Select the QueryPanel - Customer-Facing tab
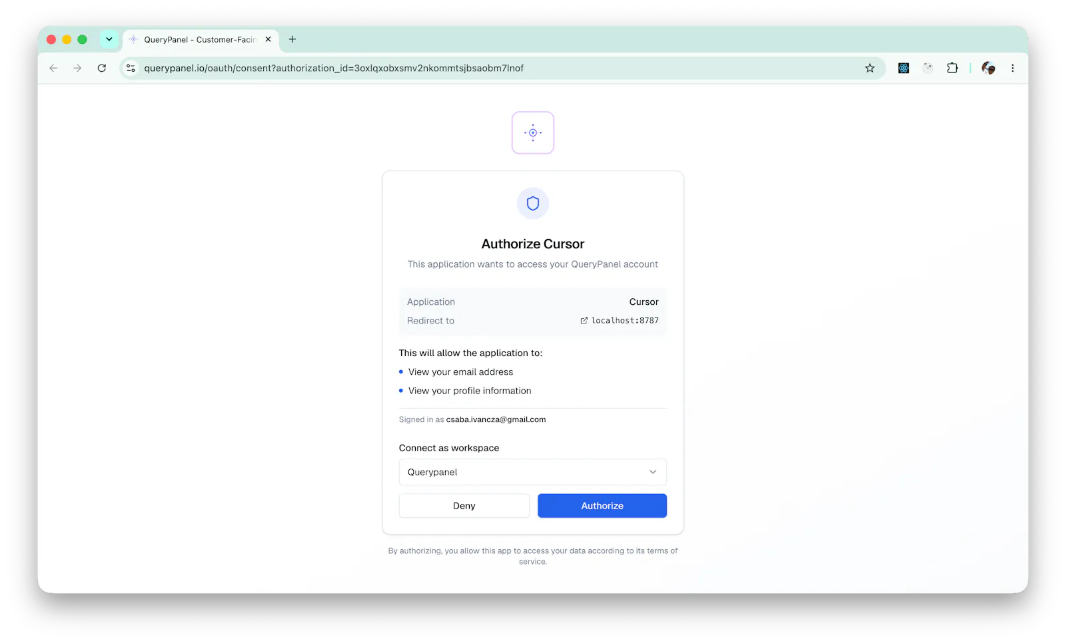The width and height of the screenshot is (1066, 643). point(200,39)
